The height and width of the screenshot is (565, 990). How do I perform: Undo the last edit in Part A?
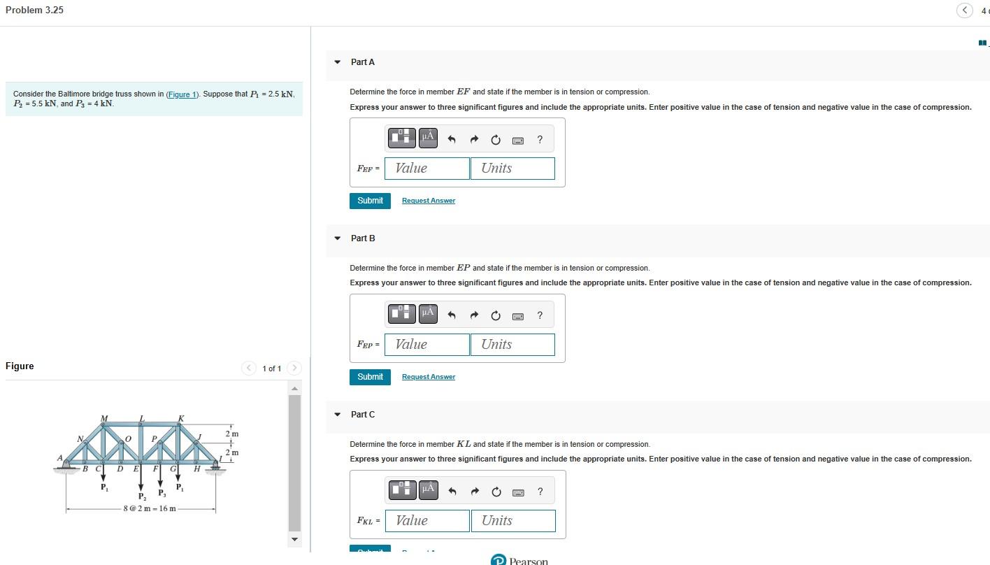pyautogui.click(x=452, y=140)
